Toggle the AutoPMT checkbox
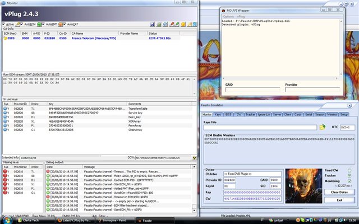The image size is (359, 224). coord(43,24)
